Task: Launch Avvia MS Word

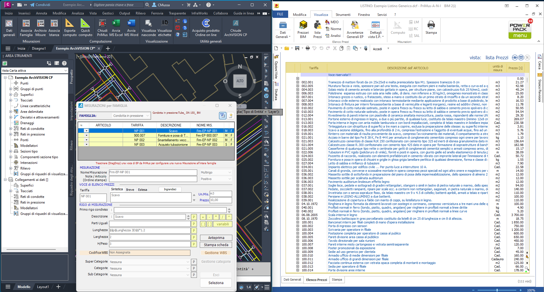Action: (x=131, y=28)
